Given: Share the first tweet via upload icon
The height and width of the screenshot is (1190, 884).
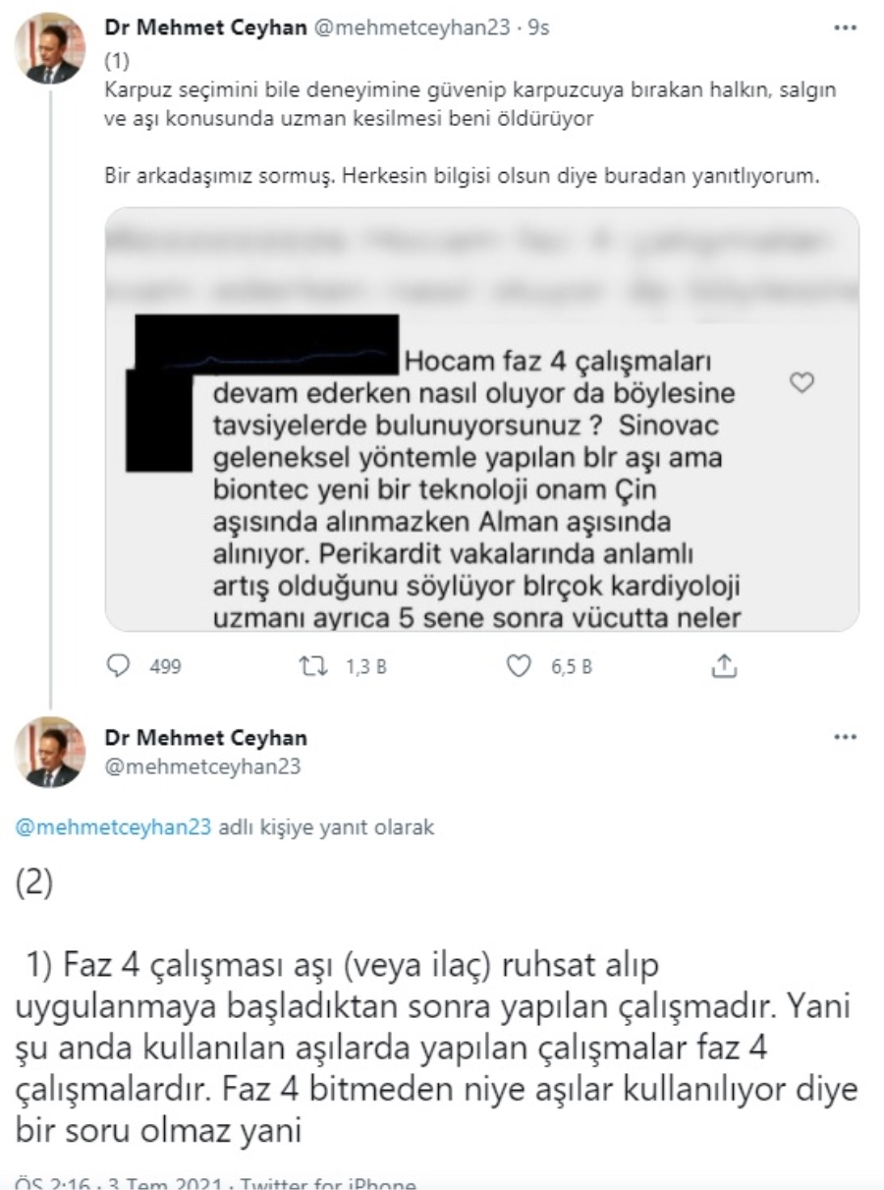Looking at the screenshot, I should [723, 666].
